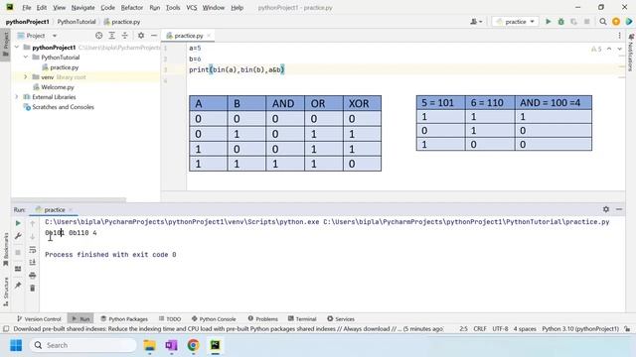This screenshot has height=357, width=636.
Task: Toggle the Structure sidebar panel
Action: [x=6, y=292]
